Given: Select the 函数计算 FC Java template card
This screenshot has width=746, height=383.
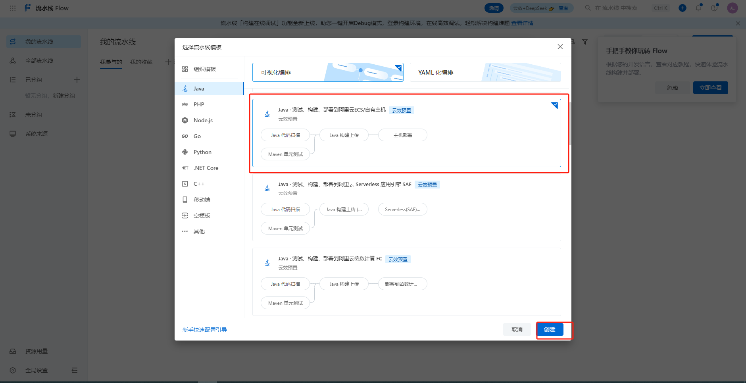Looking at the screenshot, I should (x=407, y=282).
